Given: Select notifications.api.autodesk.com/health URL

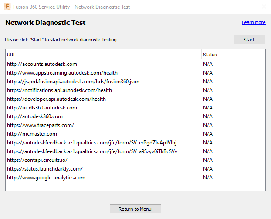Looking at the screenshot, I should [x=59, y=90].
